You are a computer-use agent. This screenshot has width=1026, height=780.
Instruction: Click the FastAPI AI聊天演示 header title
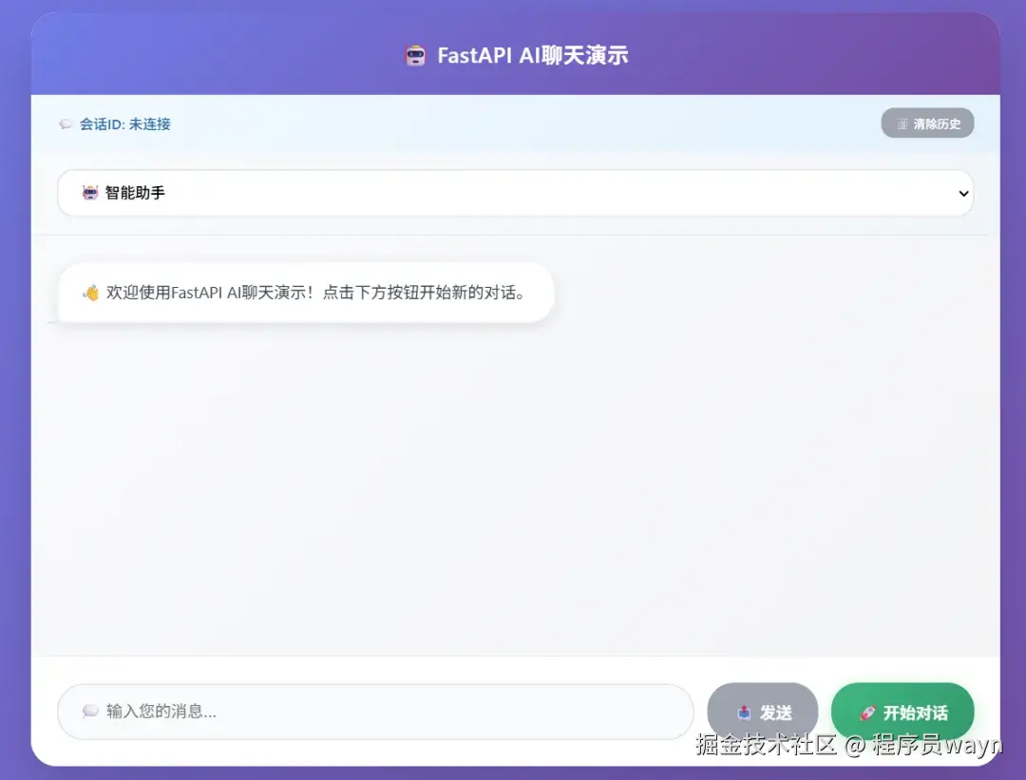tap(532, 55)
